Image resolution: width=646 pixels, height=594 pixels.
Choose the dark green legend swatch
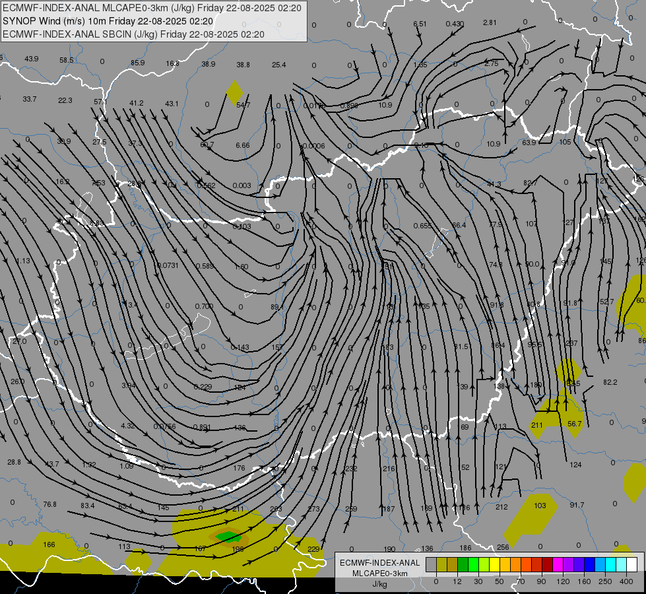463,564
